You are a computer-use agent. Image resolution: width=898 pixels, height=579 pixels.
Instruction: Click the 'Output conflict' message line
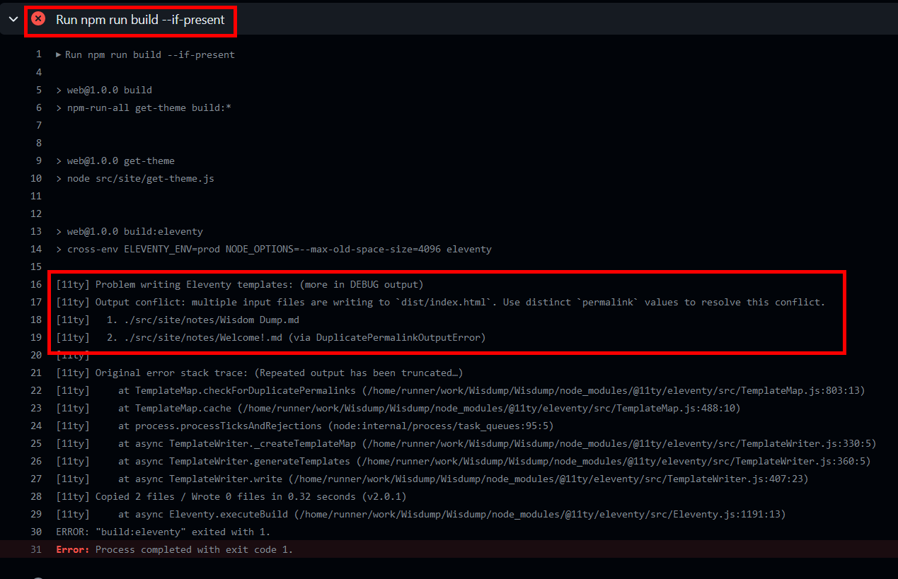(460, 302)
